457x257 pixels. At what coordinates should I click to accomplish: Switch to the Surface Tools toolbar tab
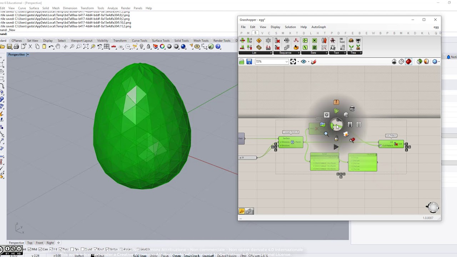[161, 41]
